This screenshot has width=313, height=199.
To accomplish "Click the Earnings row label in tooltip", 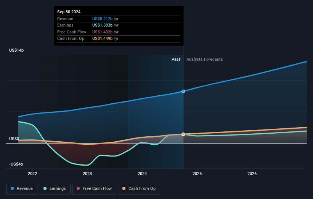I will point(65,25).
